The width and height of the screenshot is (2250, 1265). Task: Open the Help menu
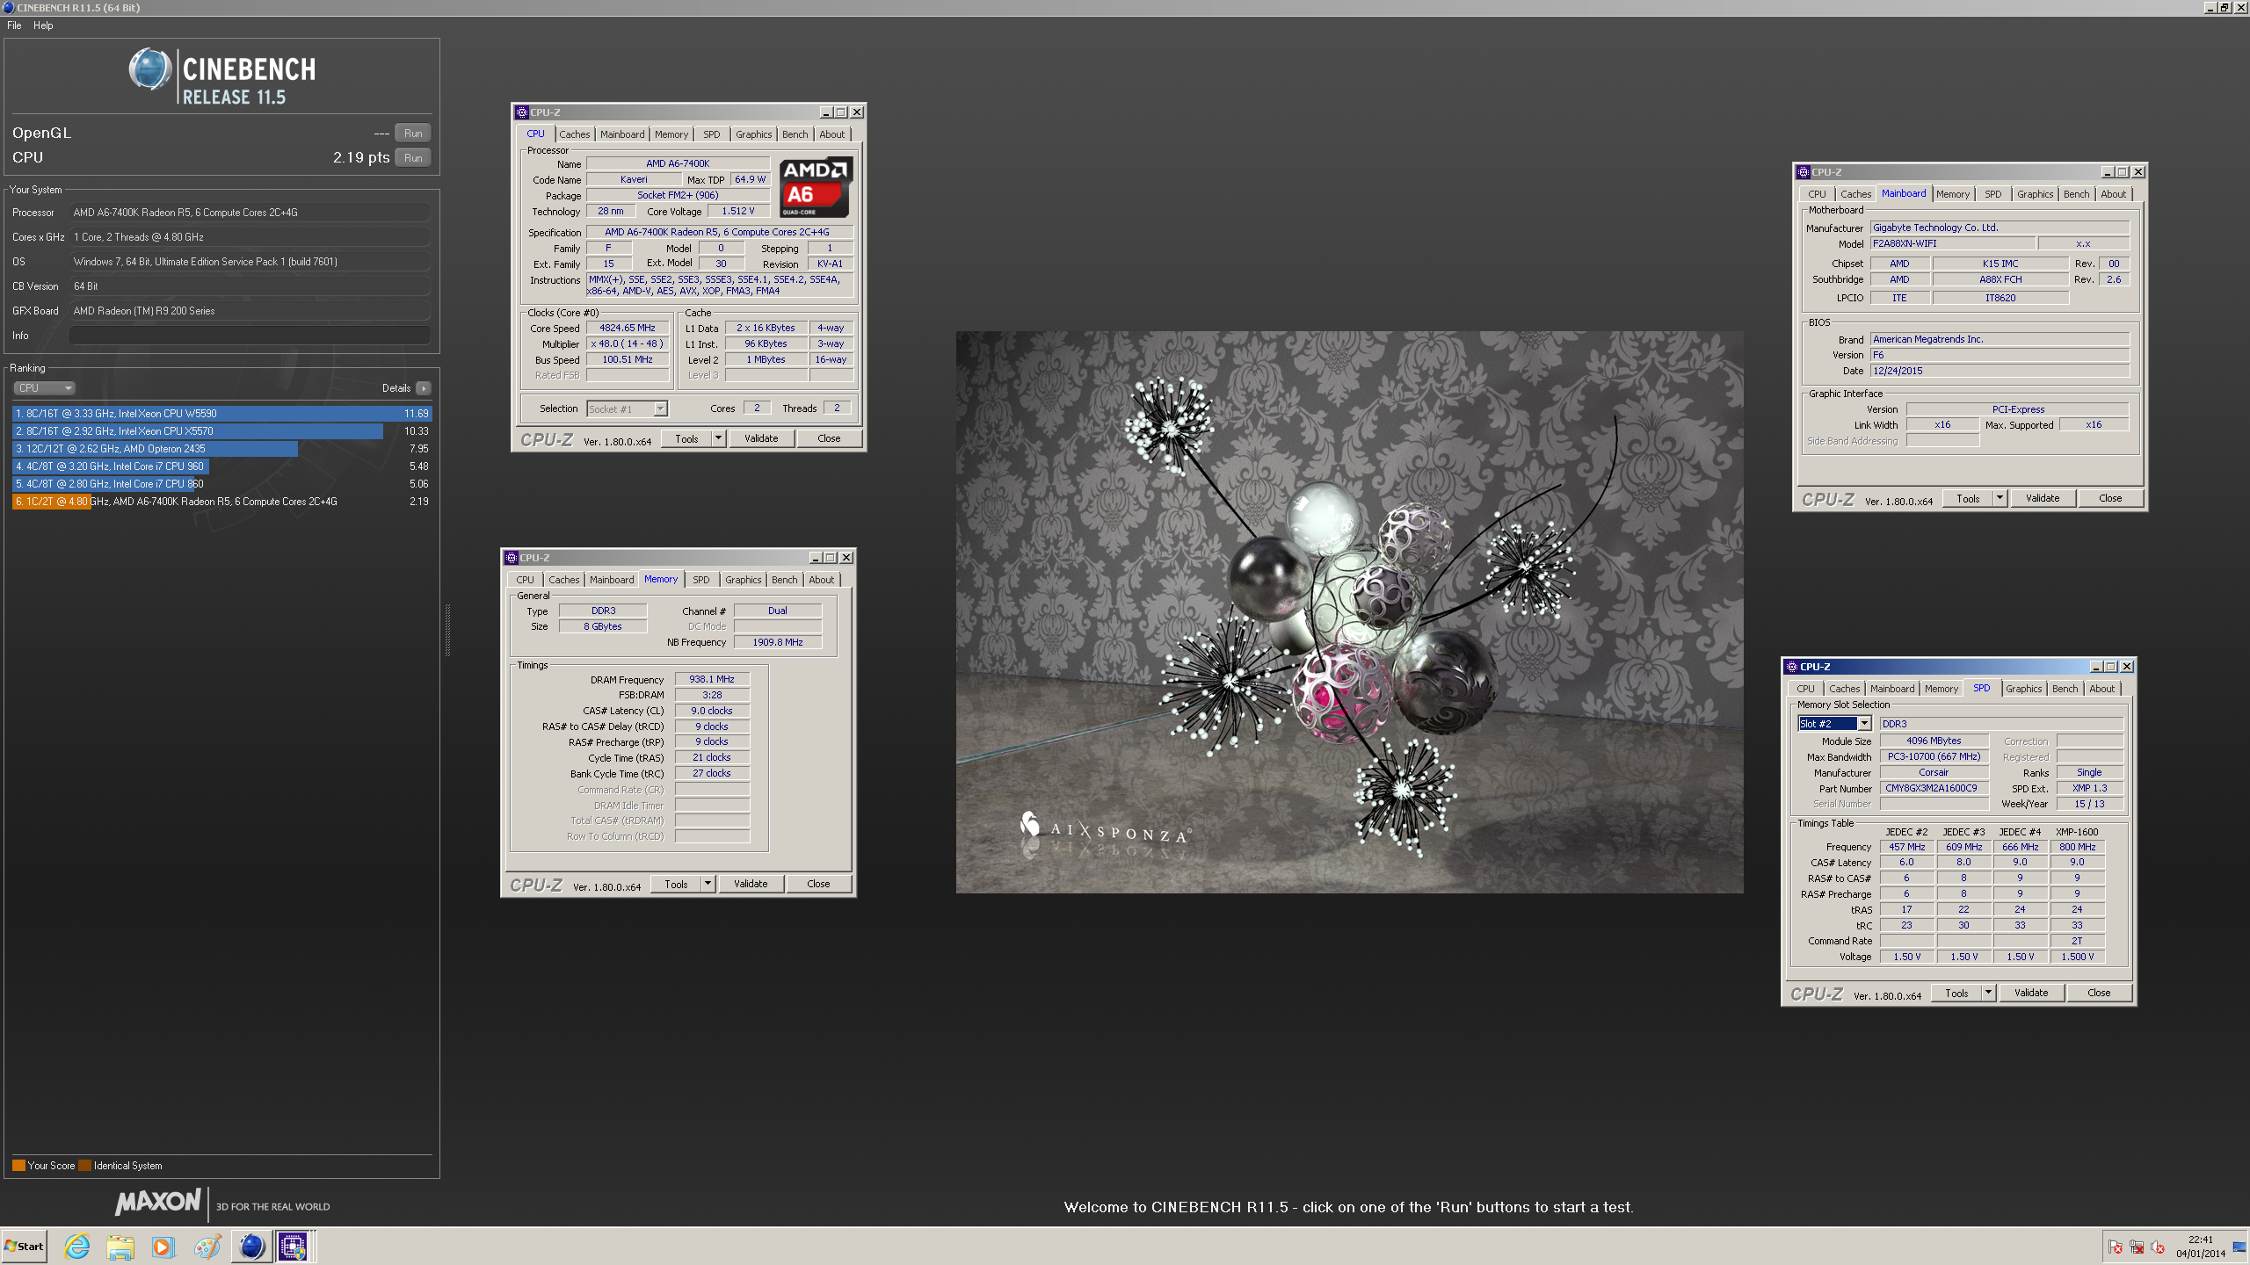pyautogui.click(x=43, y=25)
